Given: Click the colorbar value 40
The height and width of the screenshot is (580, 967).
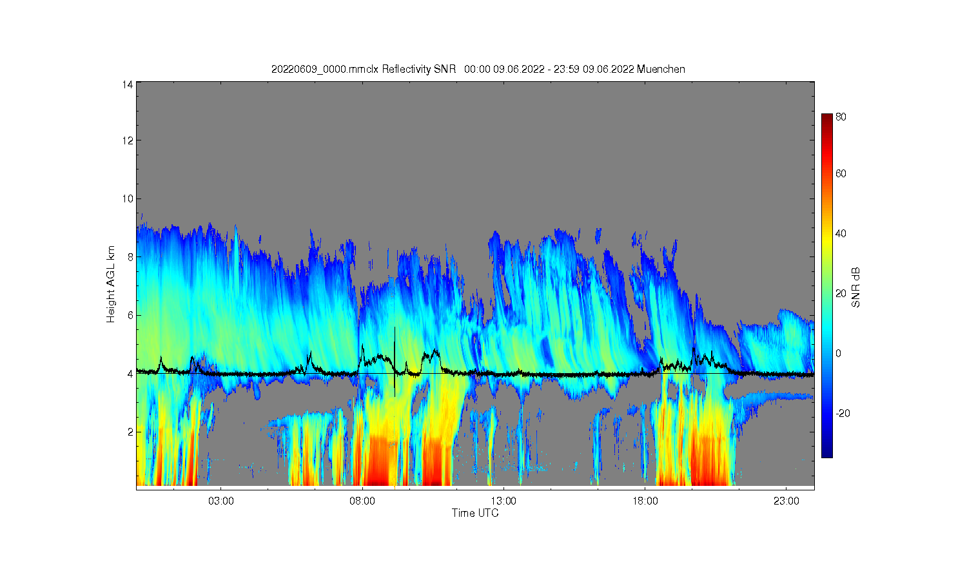Looking at the screenshot, I should point(841,233).
